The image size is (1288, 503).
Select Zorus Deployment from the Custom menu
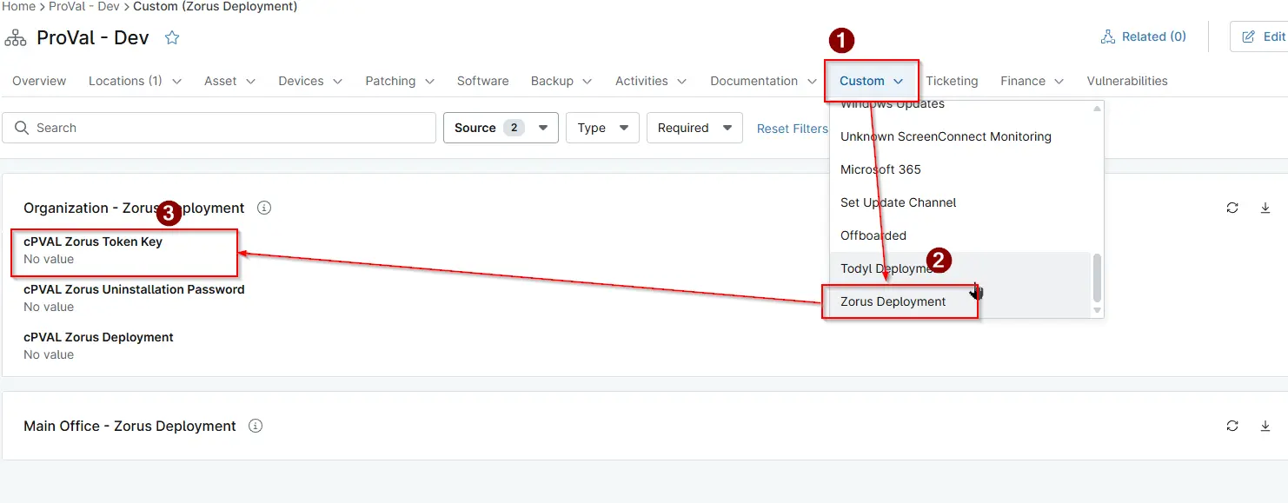(960, 301)
